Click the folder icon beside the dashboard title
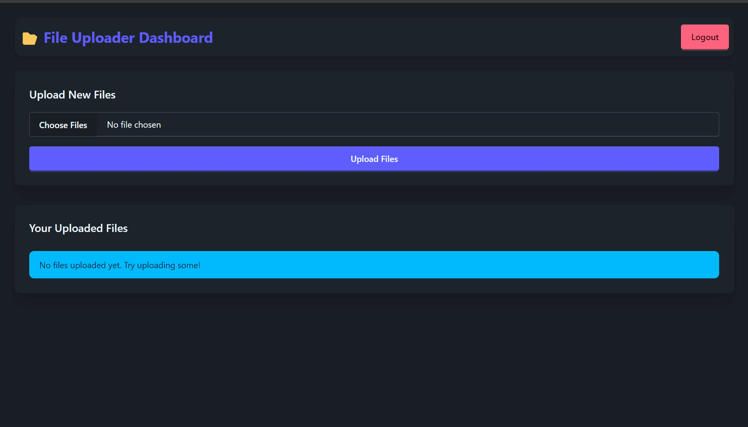The width and height of the screenshot is (748, 427). pos(30,38)
